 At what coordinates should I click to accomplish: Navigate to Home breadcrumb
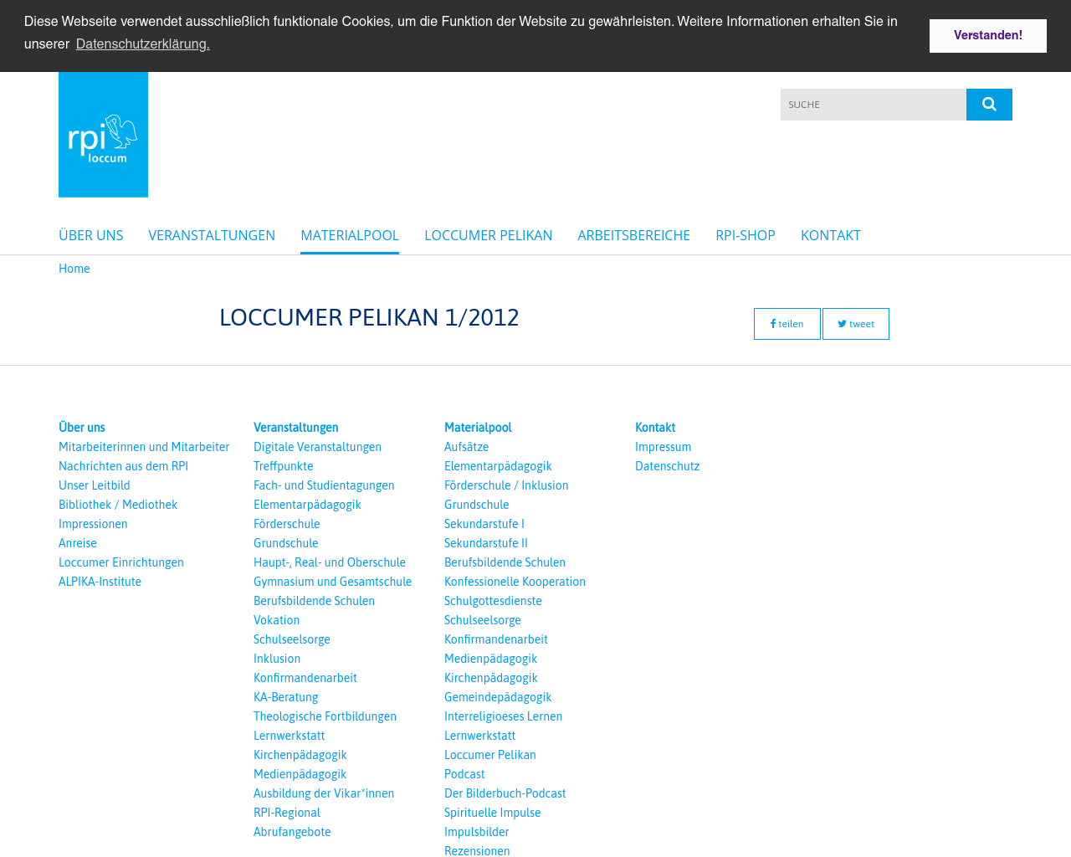(x=74, y=269)
